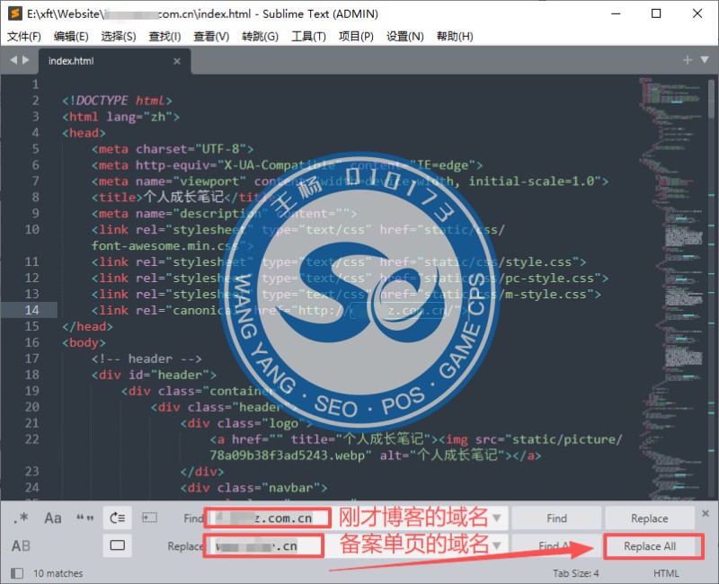Open the 工具(T) menu
719x584 pixels.
point(308,36)
